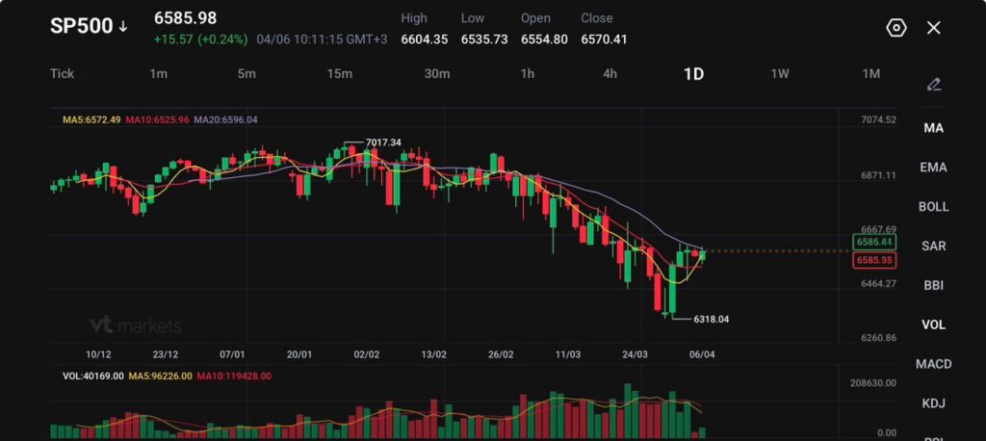The height and width of the screenshot is (441, 986).
Task: Expand the SP500 symbol dropdown arrow
Action: coord(123,27)
